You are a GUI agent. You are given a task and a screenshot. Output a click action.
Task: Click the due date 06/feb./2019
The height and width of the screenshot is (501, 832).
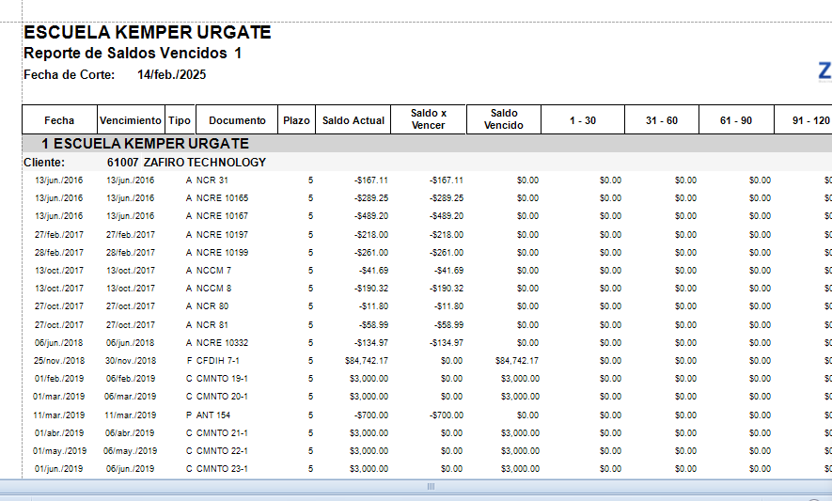click(131, 379)
